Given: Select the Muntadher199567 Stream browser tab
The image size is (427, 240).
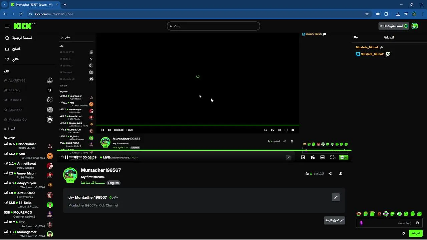Looking at the screenshot, I should (x=34, y=5).
